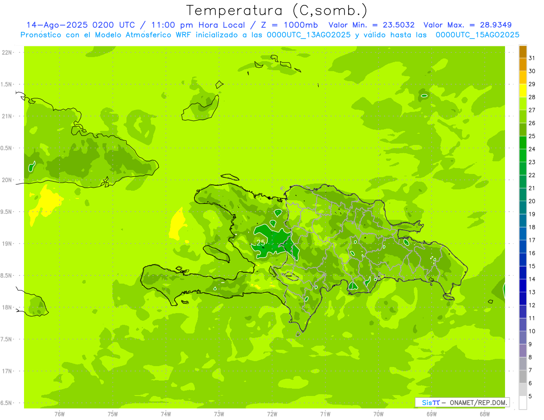Click the white swatch below 5
Viewport: 544px width, 420px height.
click(523, 403)
